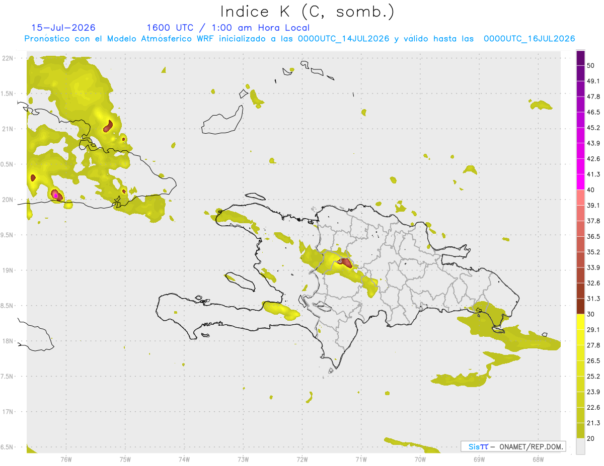Click the "72W" longitude label
This screenshot has width=604, height=466.
302,459
